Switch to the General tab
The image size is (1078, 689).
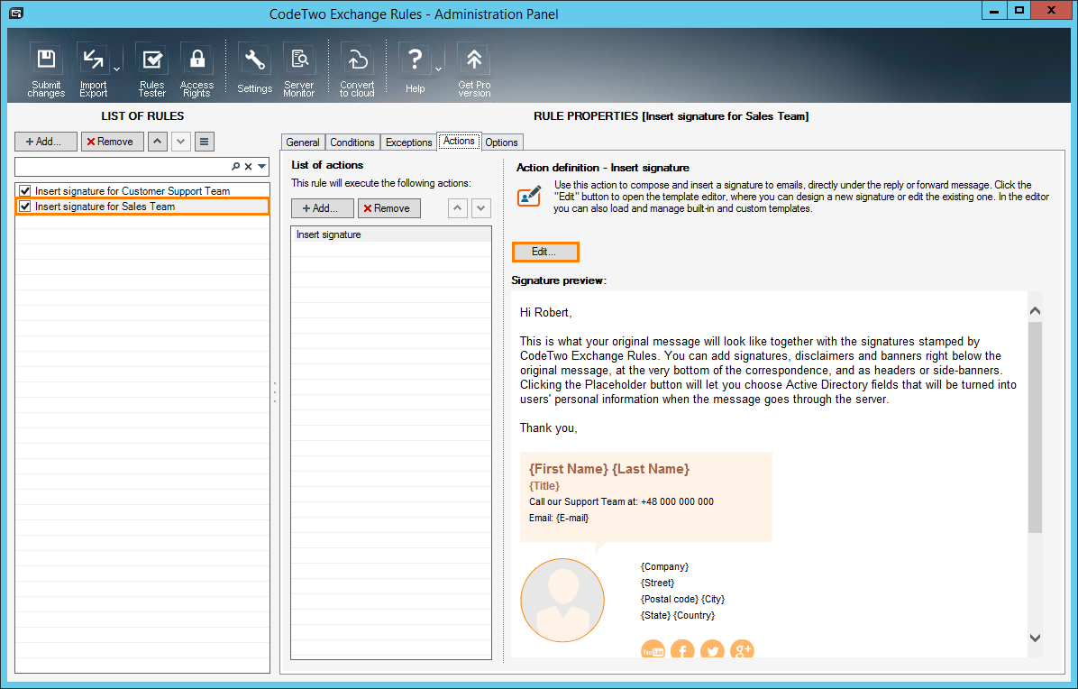pyautogui.click(x=303, y=142)
